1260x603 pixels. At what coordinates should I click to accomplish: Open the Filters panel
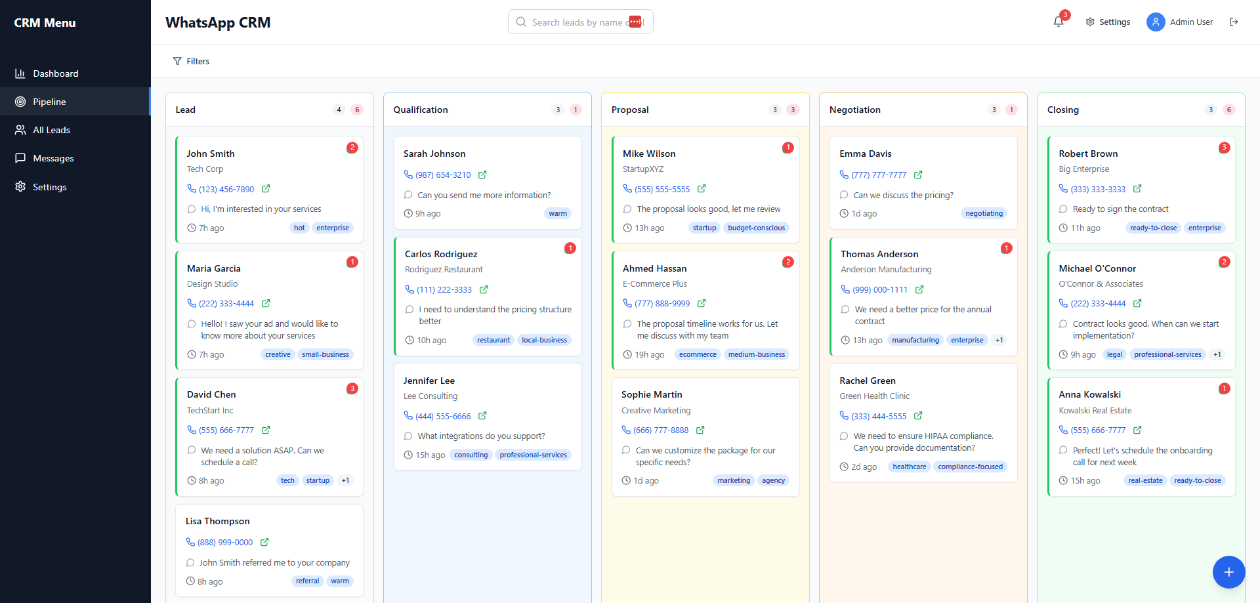coord(191,61)
